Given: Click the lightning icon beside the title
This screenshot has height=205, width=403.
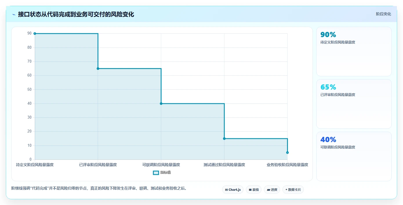Looking at the screenshot, I should tap(14, 14).
